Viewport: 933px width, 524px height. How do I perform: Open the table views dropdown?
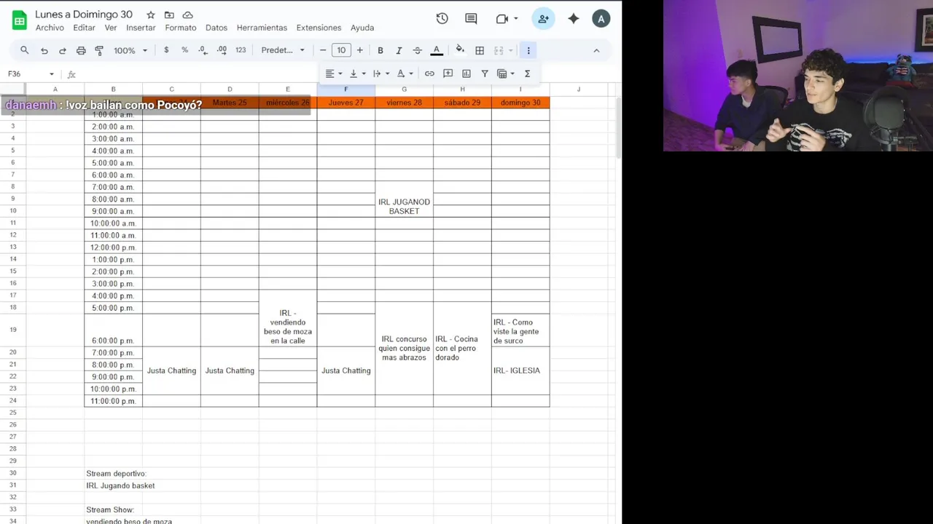(506, 74)
